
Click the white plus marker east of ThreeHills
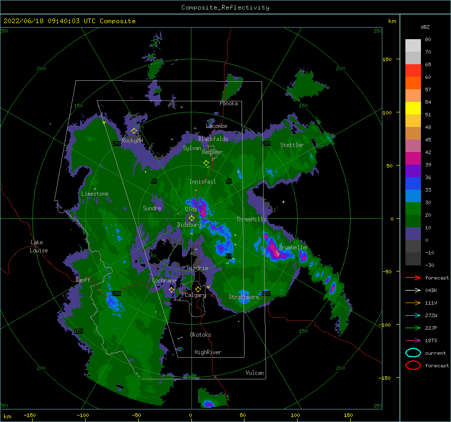tap(283, 202)
